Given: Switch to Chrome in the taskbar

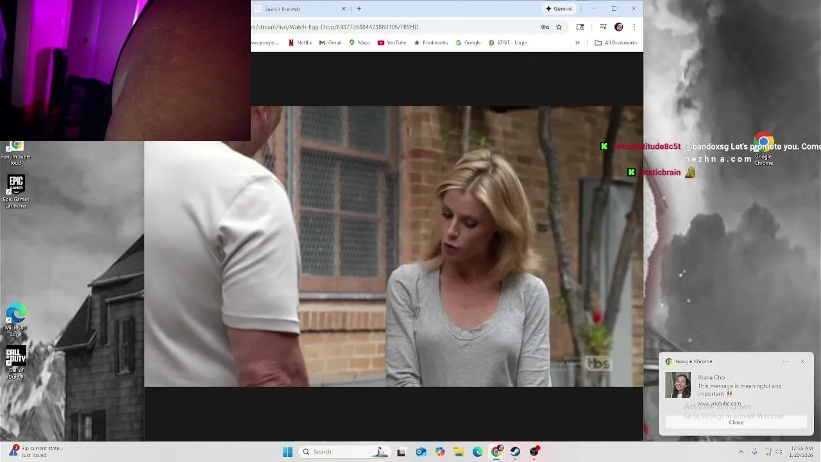Looking at the screenshot, I should pyautogui.click(x=496, y=452).
